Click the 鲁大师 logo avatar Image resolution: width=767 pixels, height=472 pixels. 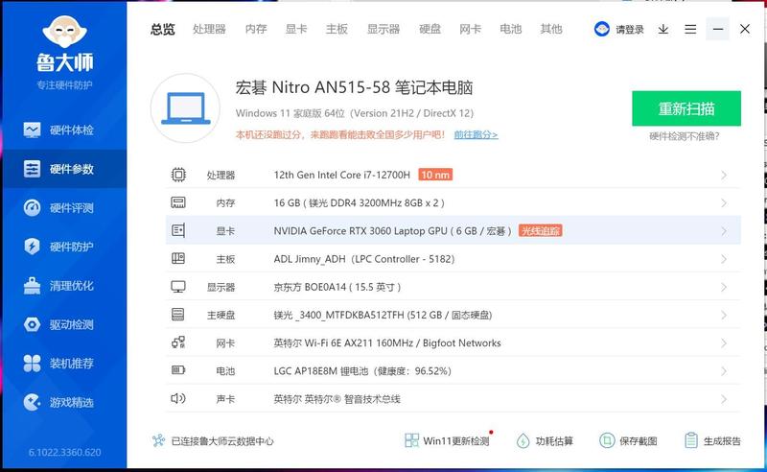point(64,31)
